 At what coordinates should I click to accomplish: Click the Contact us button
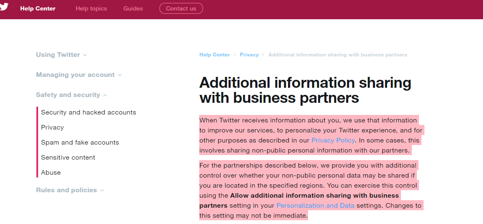pos(181,9)
